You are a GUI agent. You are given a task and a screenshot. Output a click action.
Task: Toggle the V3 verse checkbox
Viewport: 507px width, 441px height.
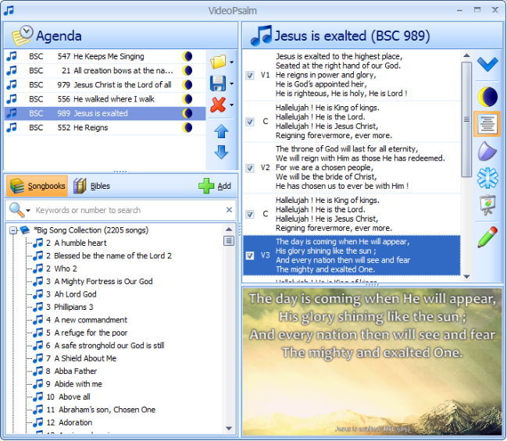pyautogui.click(x=250, y=255)
